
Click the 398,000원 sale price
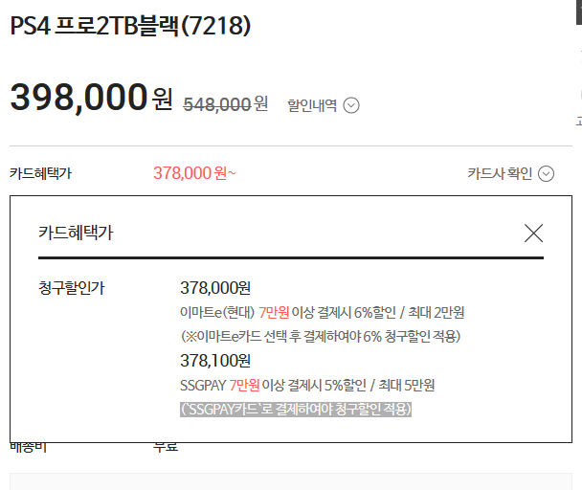pyautogui.click(x=91, y=98)
